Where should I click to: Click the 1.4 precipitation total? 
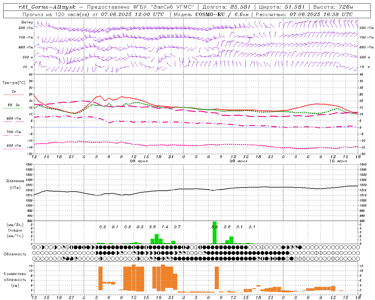(165, 227)
